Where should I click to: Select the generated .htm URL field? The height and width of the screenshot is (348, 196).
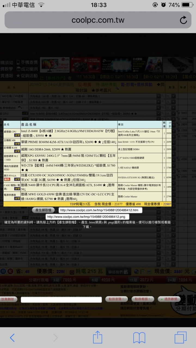pos(100,210)
